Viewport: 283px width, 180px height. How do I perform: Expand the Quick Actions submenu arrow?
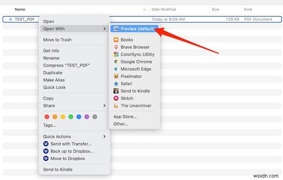click(x=104, y=136)
